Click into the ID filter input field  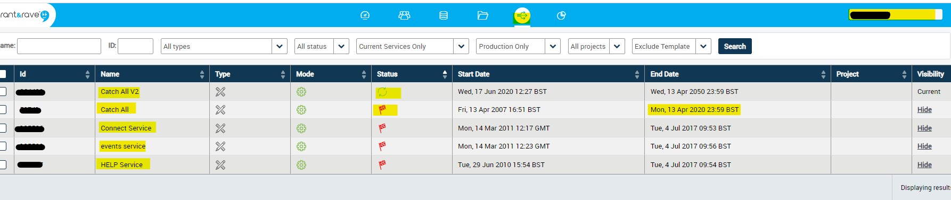tap(135, 46)
